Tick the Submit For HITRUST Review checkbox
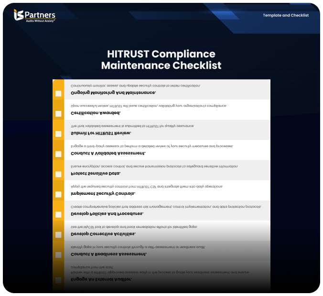 pyautogui.click(x=58, y=134)
